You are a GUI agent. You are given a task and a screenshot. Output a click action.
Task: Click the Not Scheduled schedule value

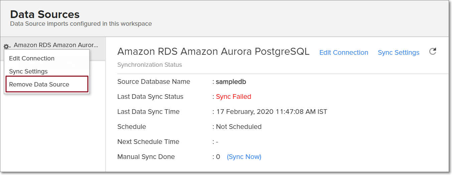(239, 127)
